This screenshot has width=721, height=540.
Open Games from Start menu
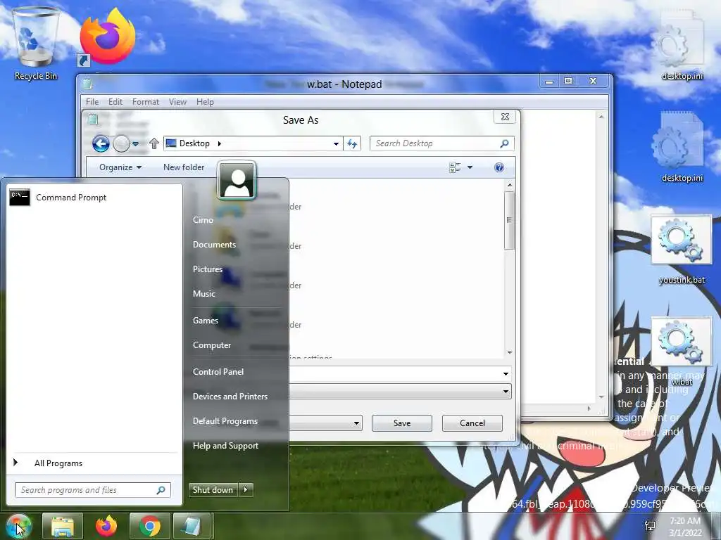click(205, 321)
